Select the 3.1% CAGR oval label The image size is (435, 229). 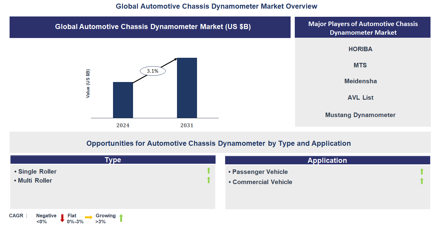point(153,71)
